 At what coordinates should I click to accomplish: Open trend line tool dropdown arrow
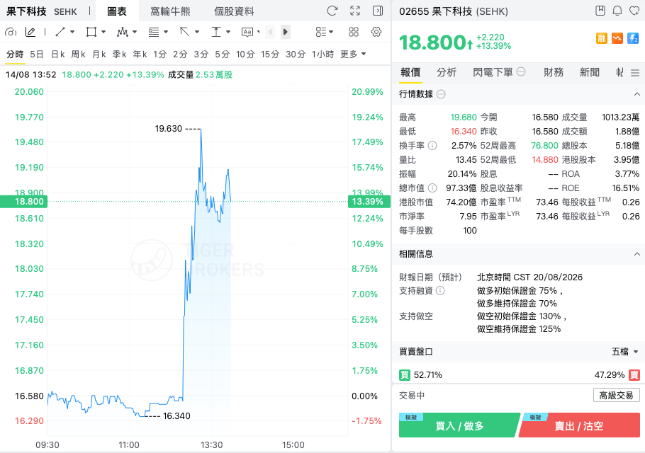[x=72, y=32]
